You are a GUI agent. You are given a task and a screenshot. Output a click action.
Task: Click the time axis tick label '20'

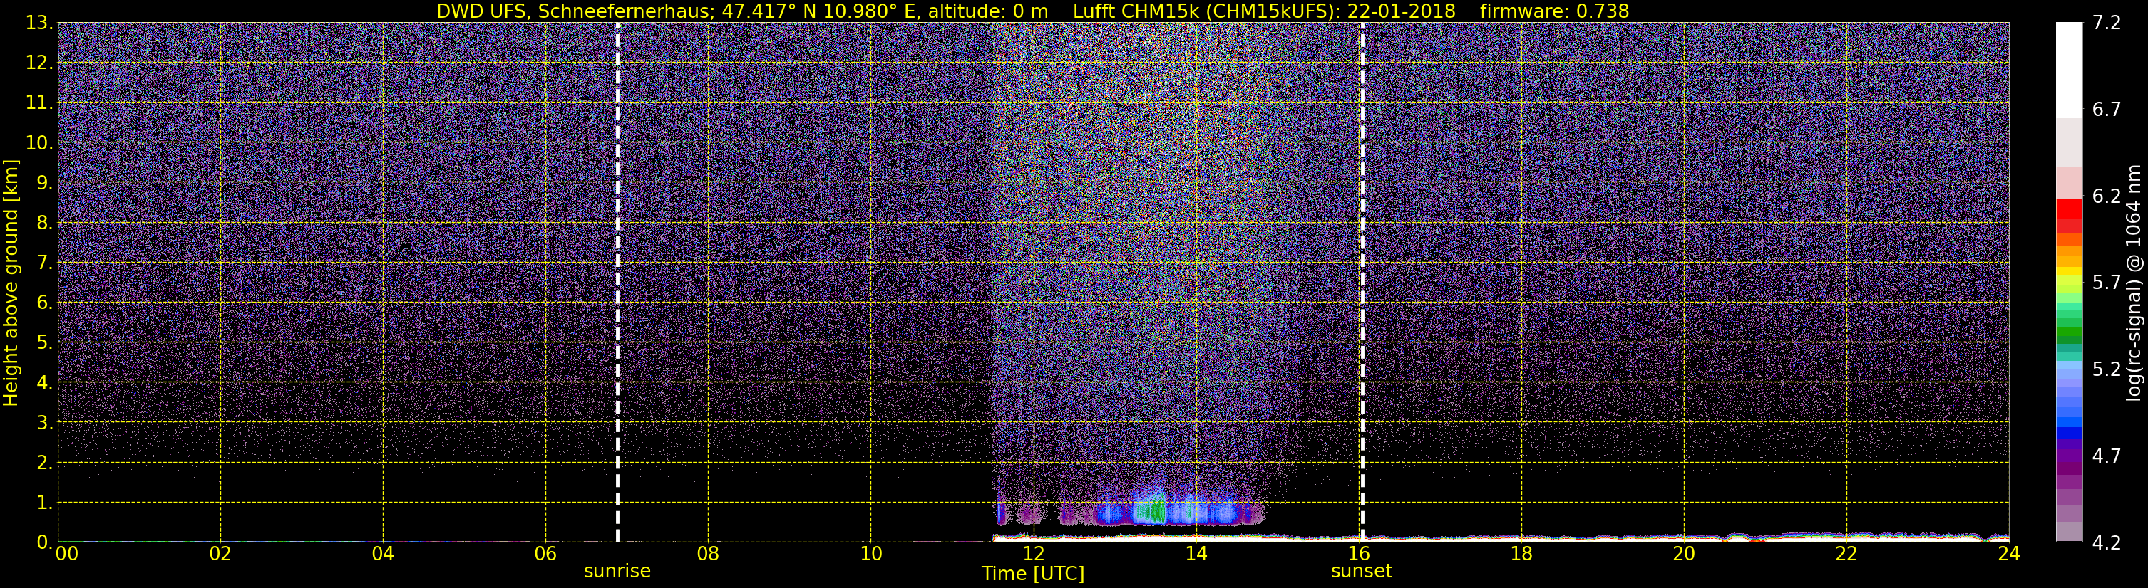pyautogui.click(x=1684, y=554)
